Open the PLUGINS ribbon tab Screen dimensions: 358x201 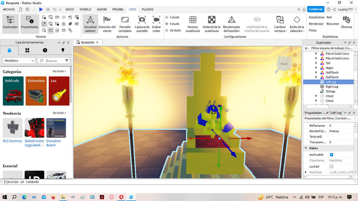[x=147, y=10]
